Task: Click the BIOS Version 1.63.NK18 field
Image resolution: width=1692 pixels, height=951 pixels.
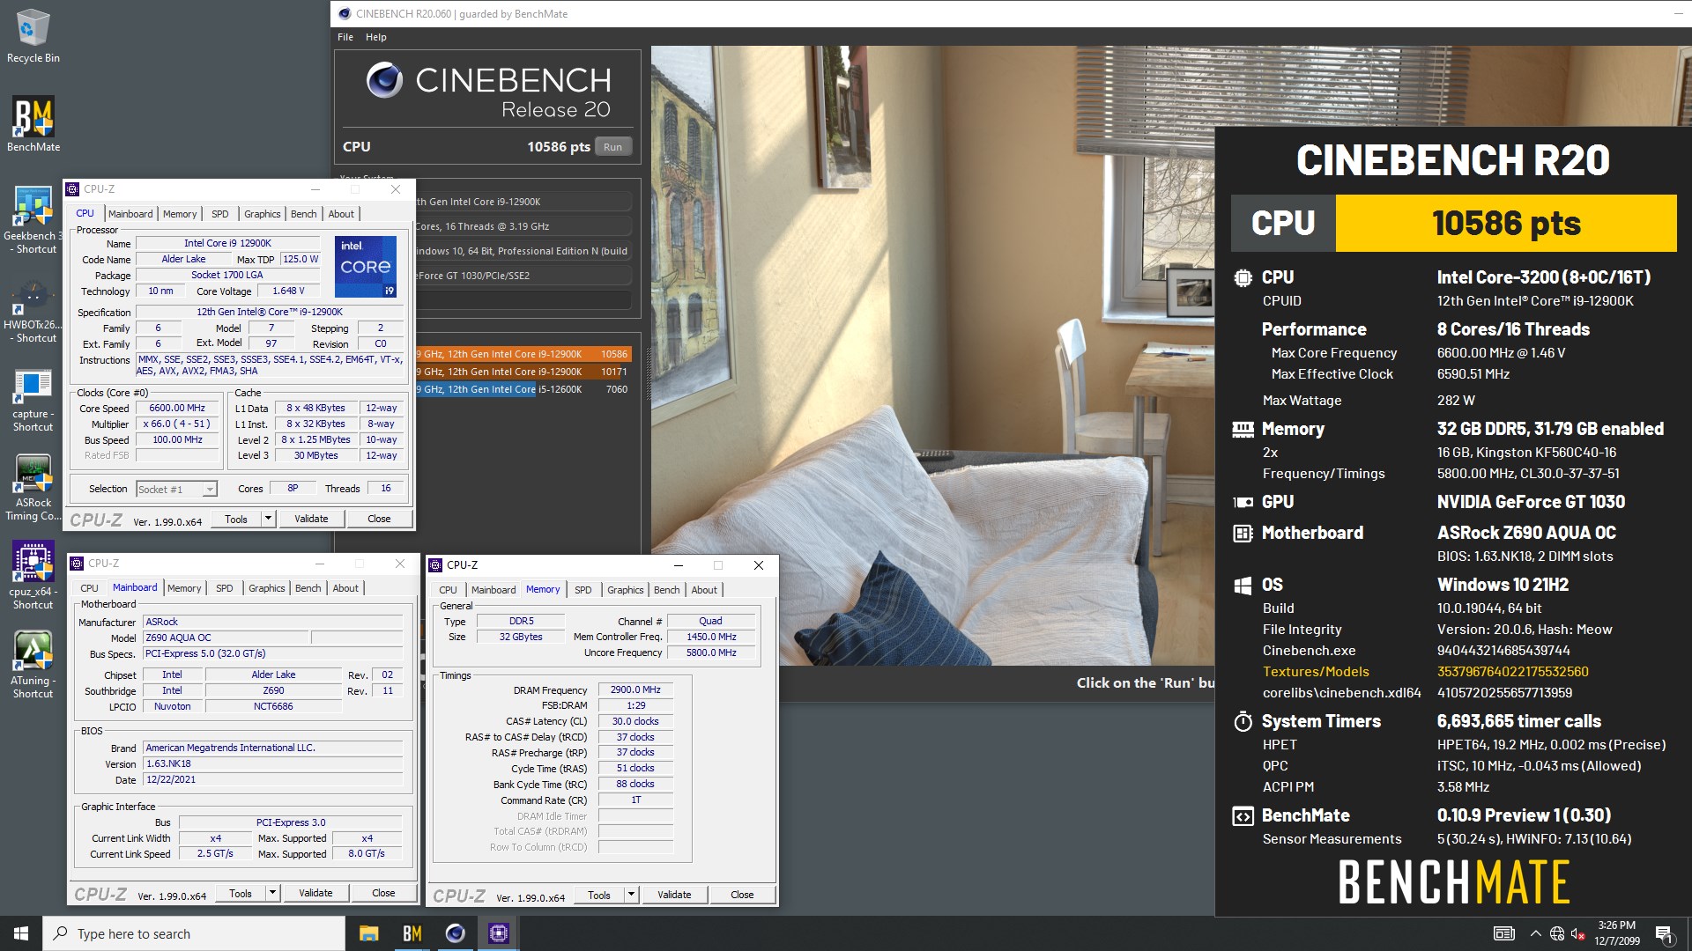Action: coord(273,764)
